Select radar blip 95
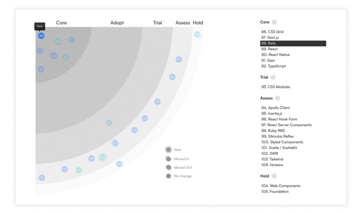 [x=157, y=102]
